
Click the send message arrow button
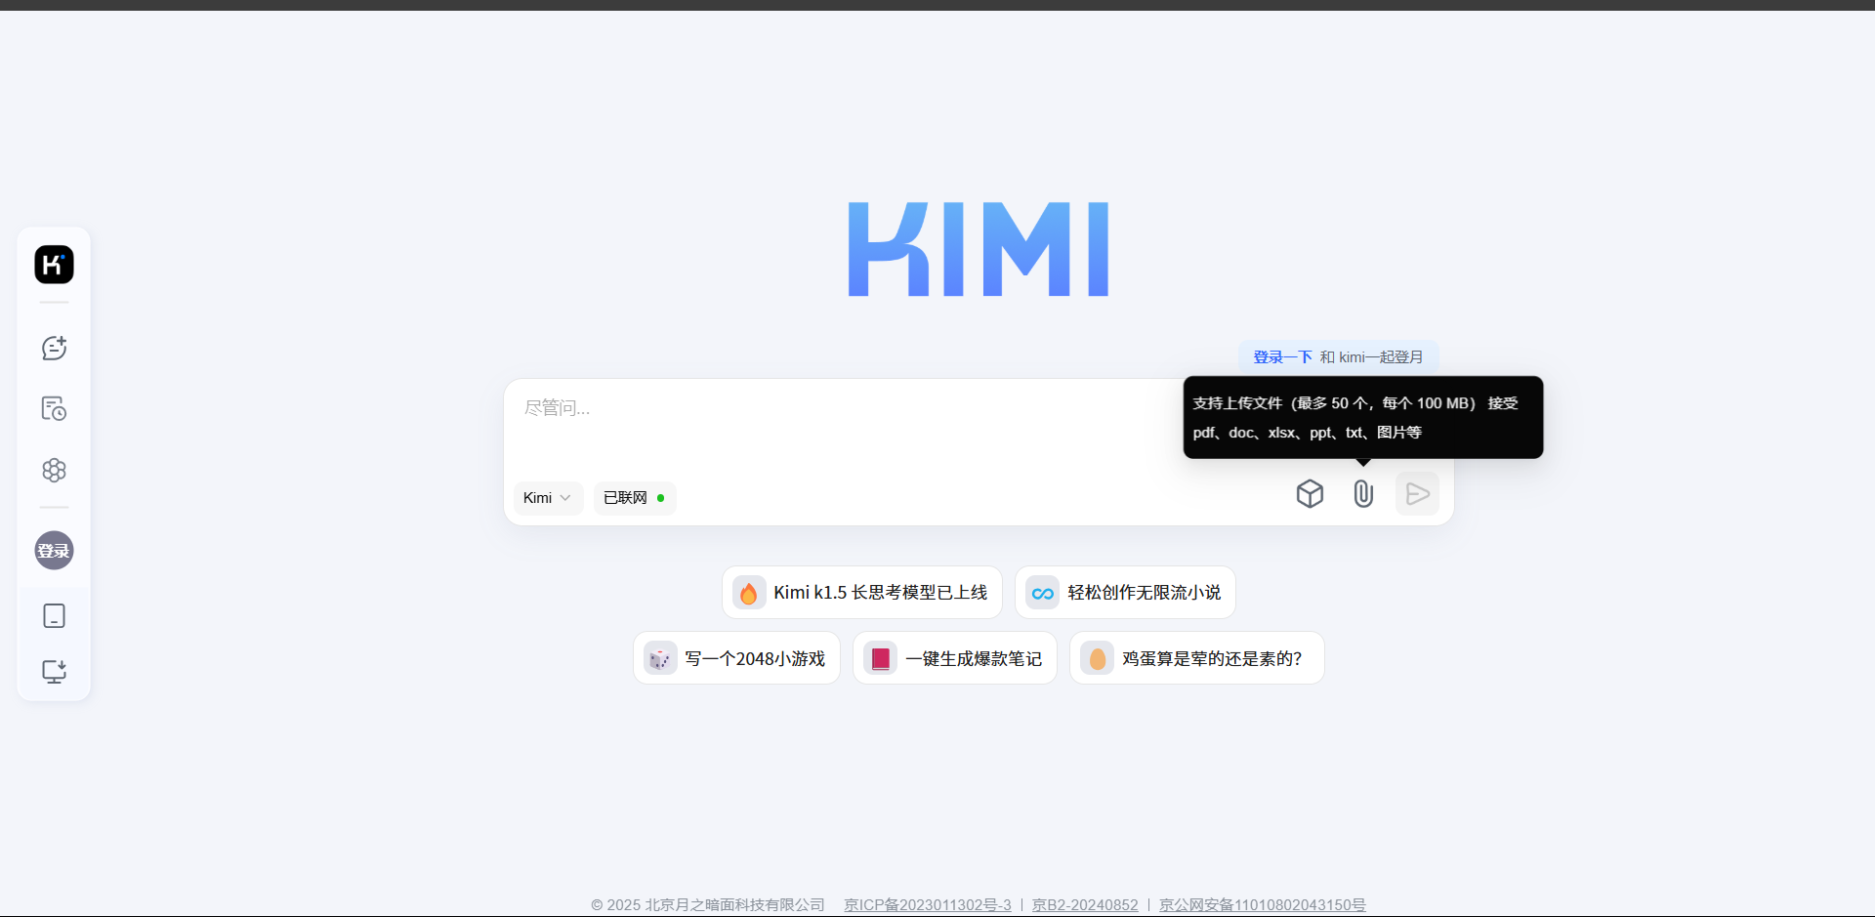[1417, 493]
